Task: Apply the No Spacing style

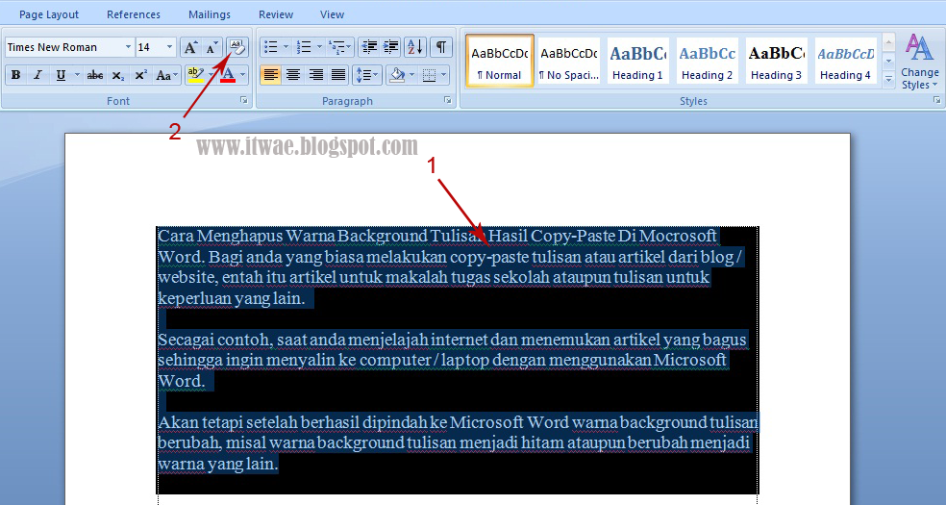Action: coord(569,61)
